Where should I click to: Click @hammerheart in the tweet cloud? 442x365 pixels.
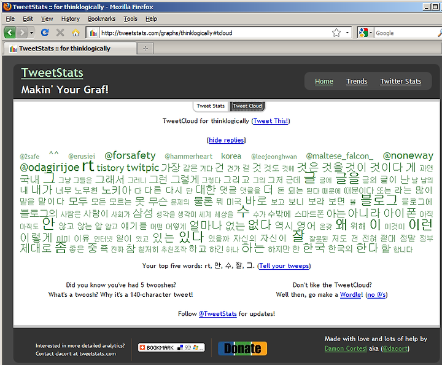pos(188,156)
